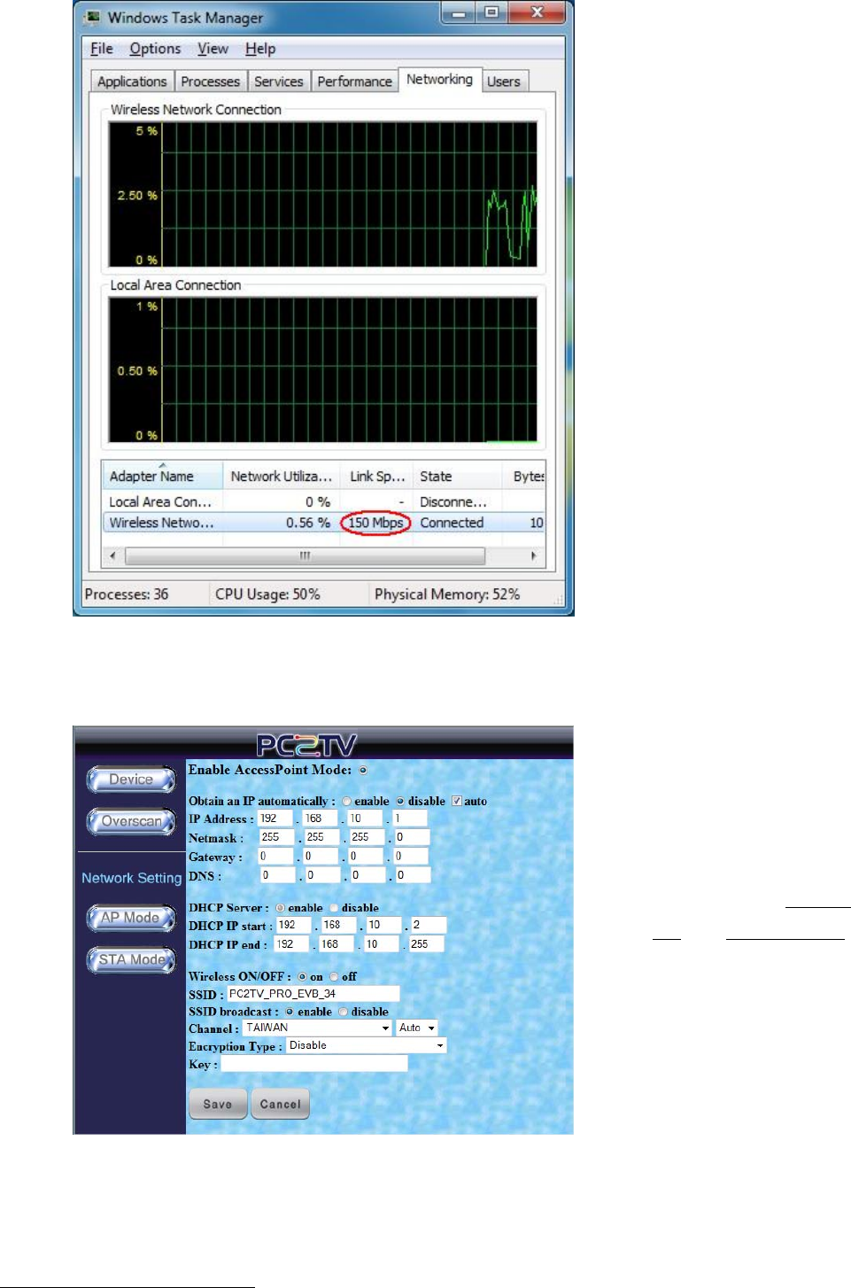This screenshot has width=851, height=1288.
Task: Click the Task Manager title bar icon
Action: click(x=92, y=17)
